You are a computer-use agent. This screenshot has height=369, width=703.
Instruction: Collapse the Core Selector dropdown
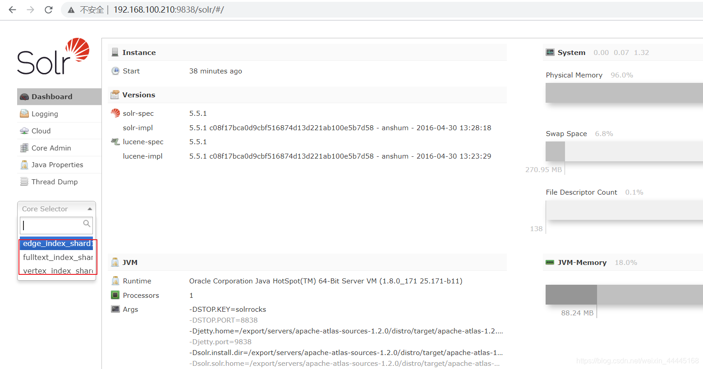(56, 209)
